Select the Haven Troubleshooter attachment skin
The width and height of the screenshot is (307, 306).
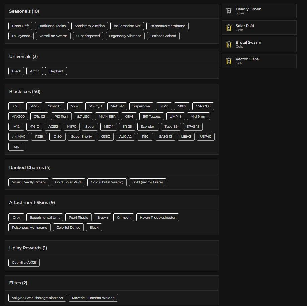(158, 218)
